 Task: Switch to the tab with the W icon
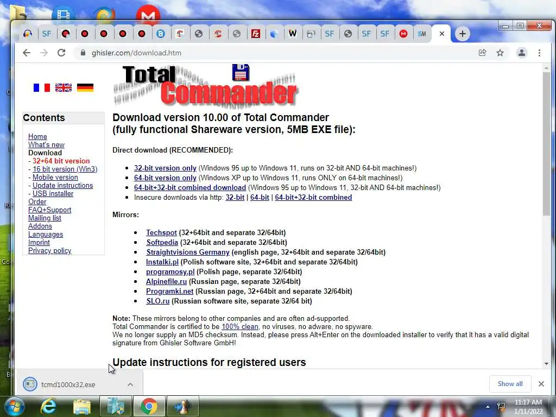pyautogui.click(x=293, y=34)
